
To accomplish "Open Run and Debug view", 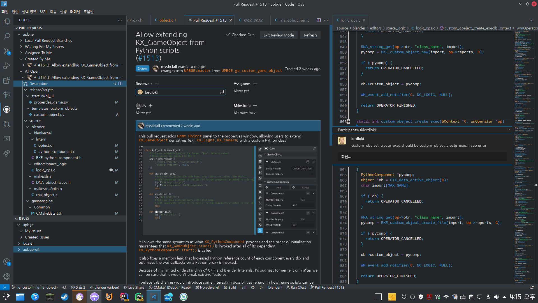I will point(7,66).
